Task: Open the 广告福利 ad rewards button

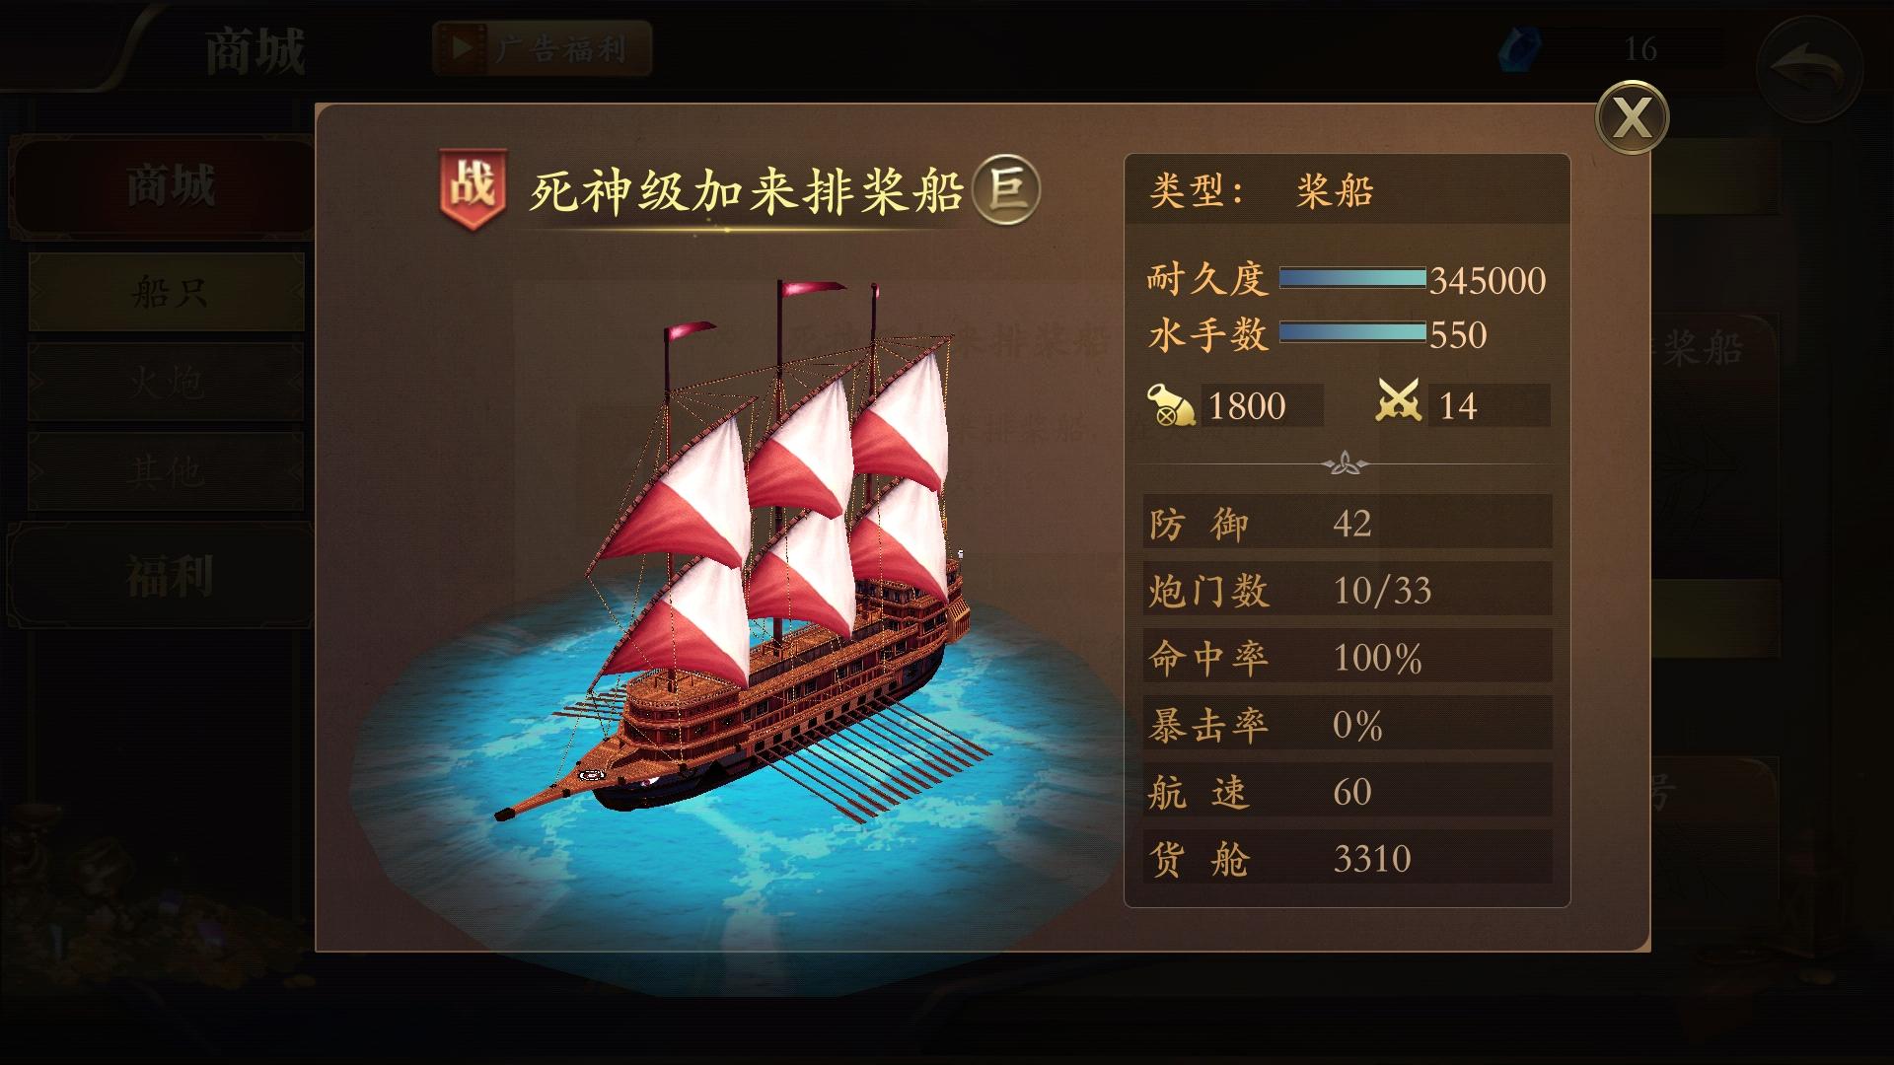Action: click(543, 48)
